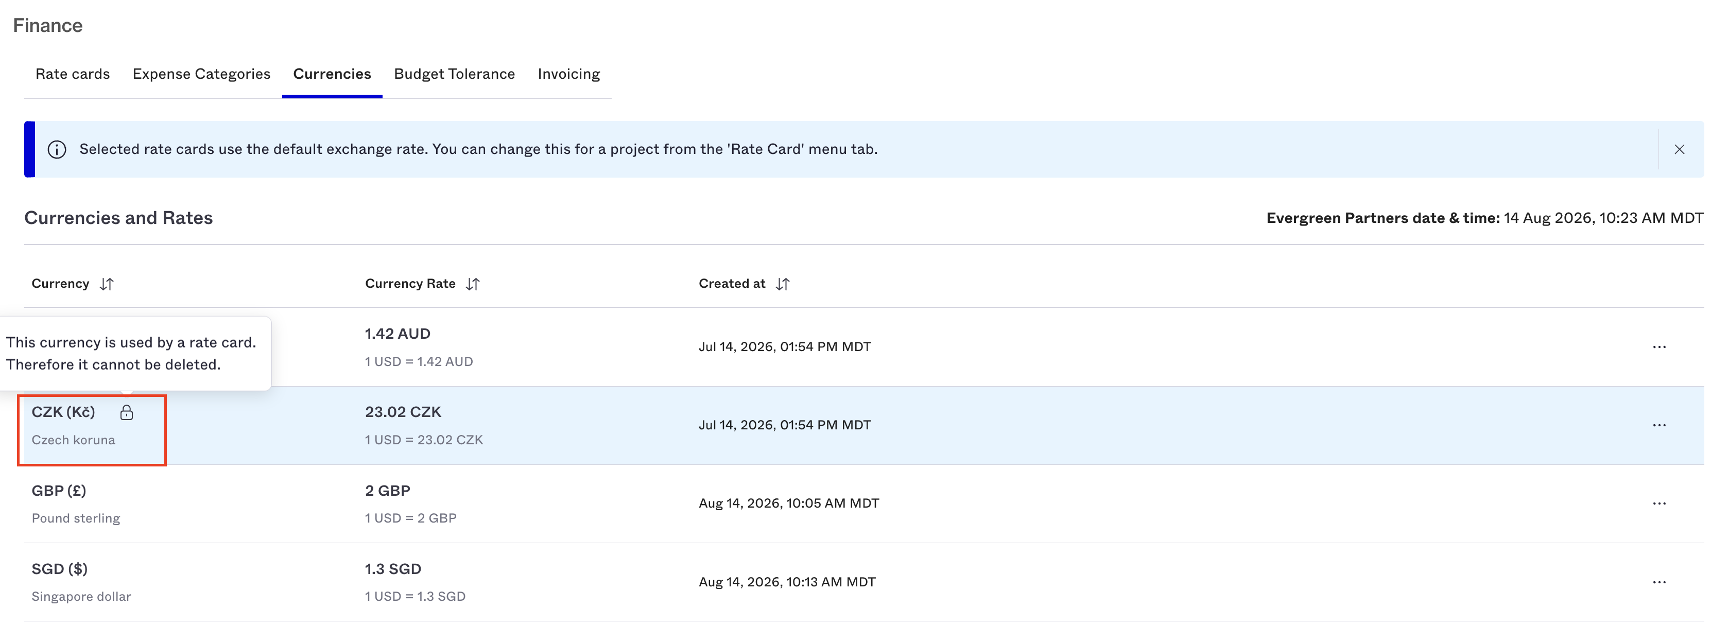Click the lock icon beside CZK
This screenshot has height=625, width=1728.
tap(127, 412)
